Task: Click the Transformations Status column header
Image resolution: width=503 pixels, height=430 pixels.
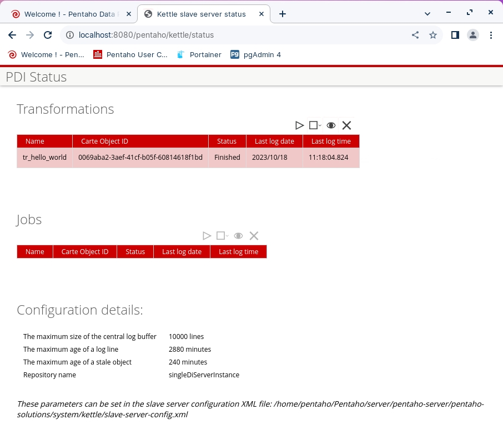Action: (x=227, y=141)
